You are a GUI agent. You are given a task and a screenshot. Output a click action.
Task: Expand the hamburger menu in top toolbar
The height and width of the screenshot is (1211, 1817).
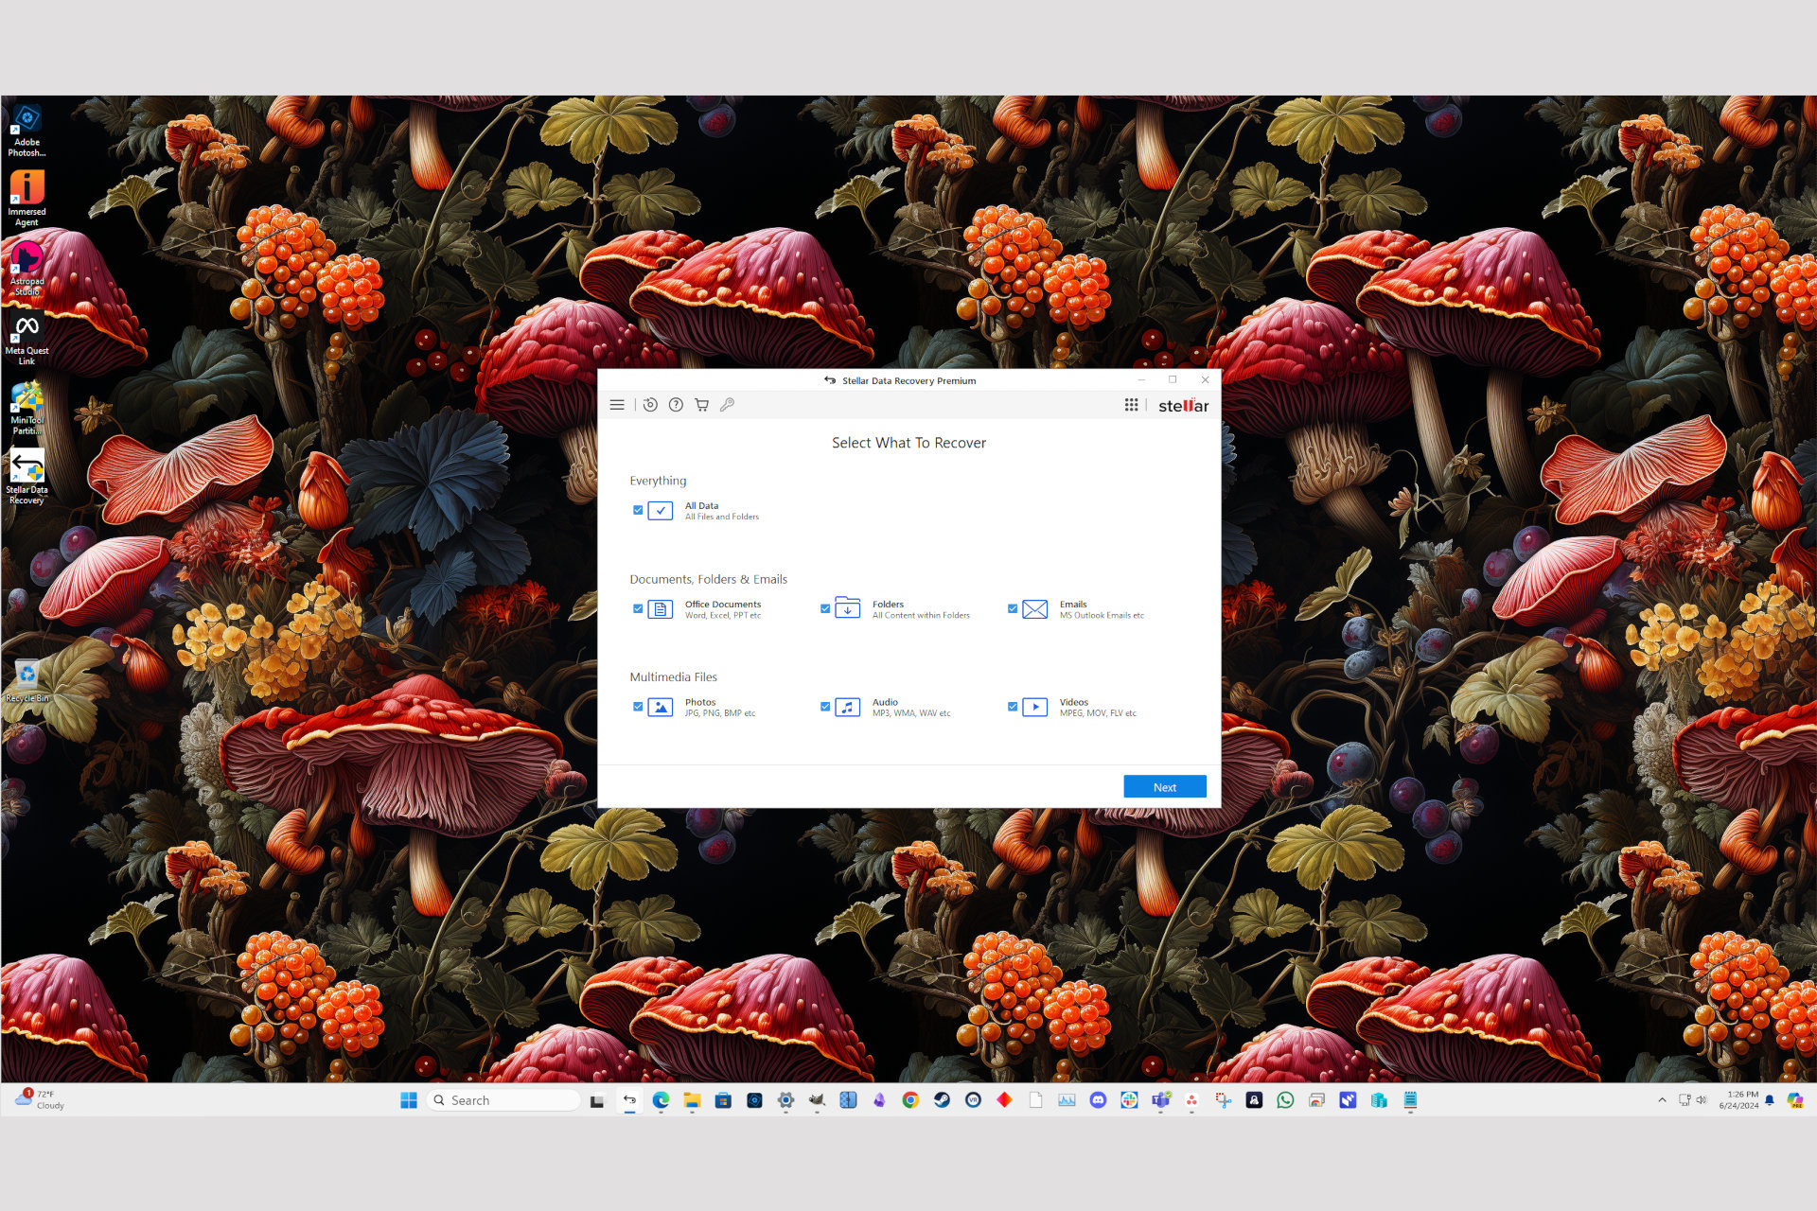[x=616, y=406]
